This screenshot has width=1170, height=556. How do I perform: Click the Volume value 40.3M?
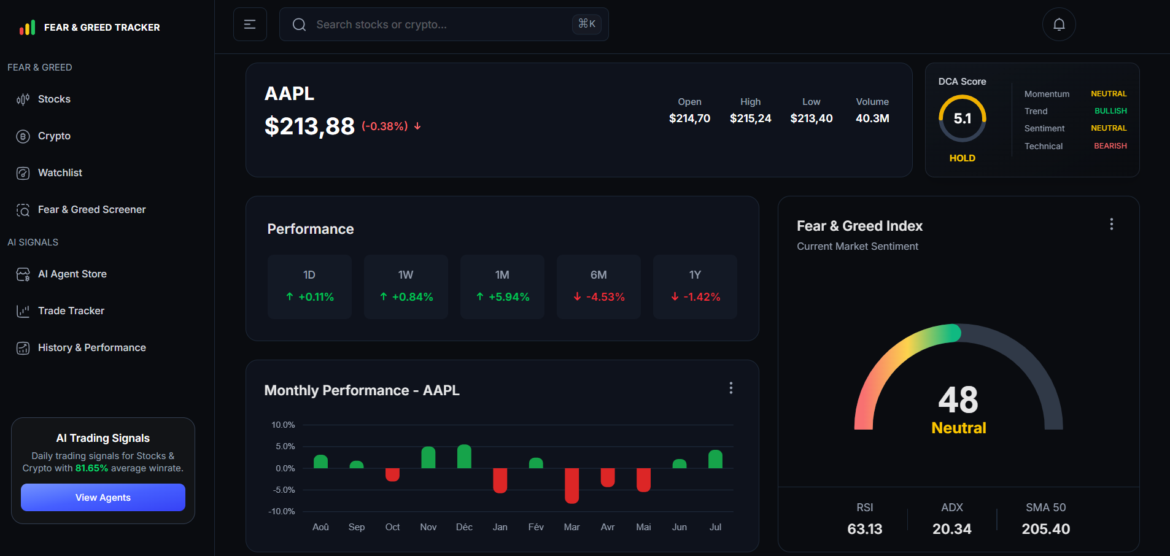click(872, 118)
